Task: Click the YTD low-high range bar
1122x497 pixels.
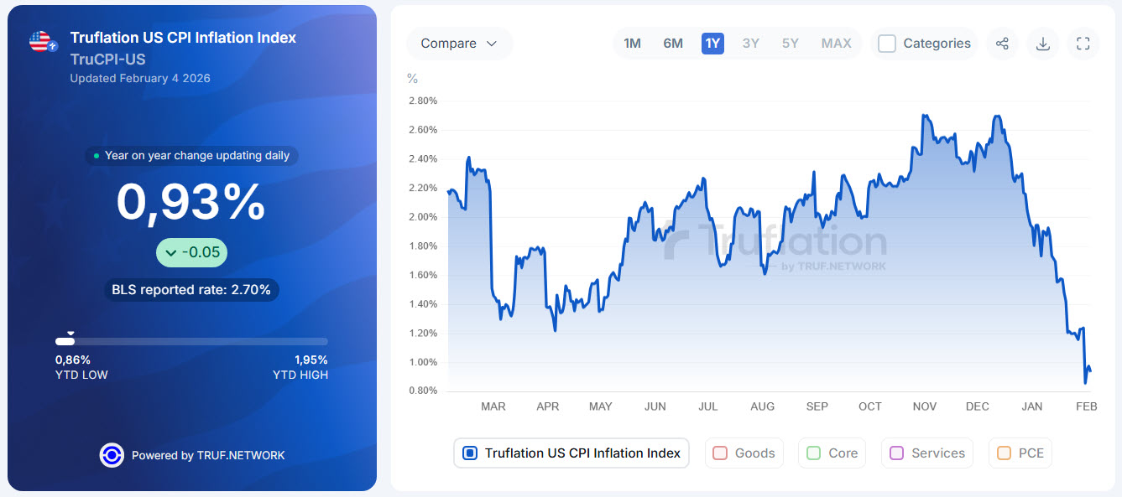Action: click(x=191, y=342)
